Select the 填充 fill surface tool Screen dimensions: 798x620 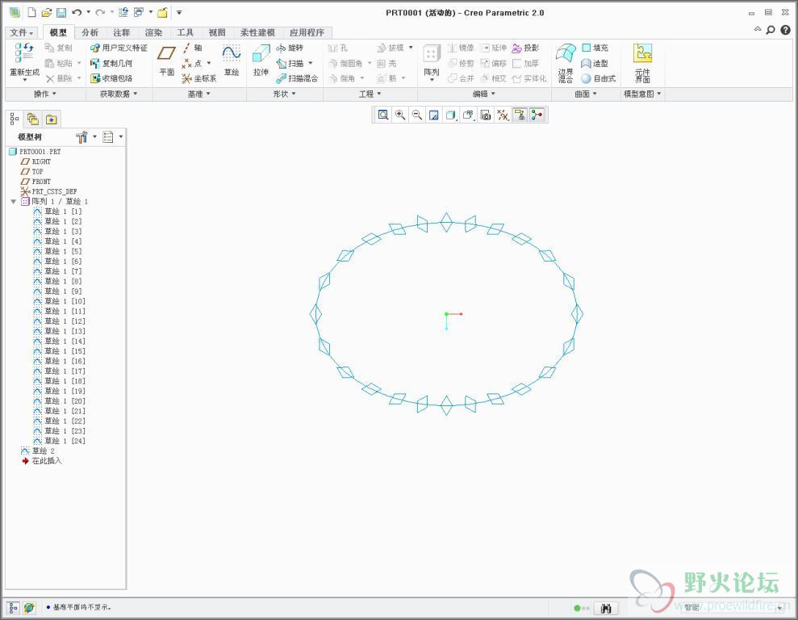595,48
